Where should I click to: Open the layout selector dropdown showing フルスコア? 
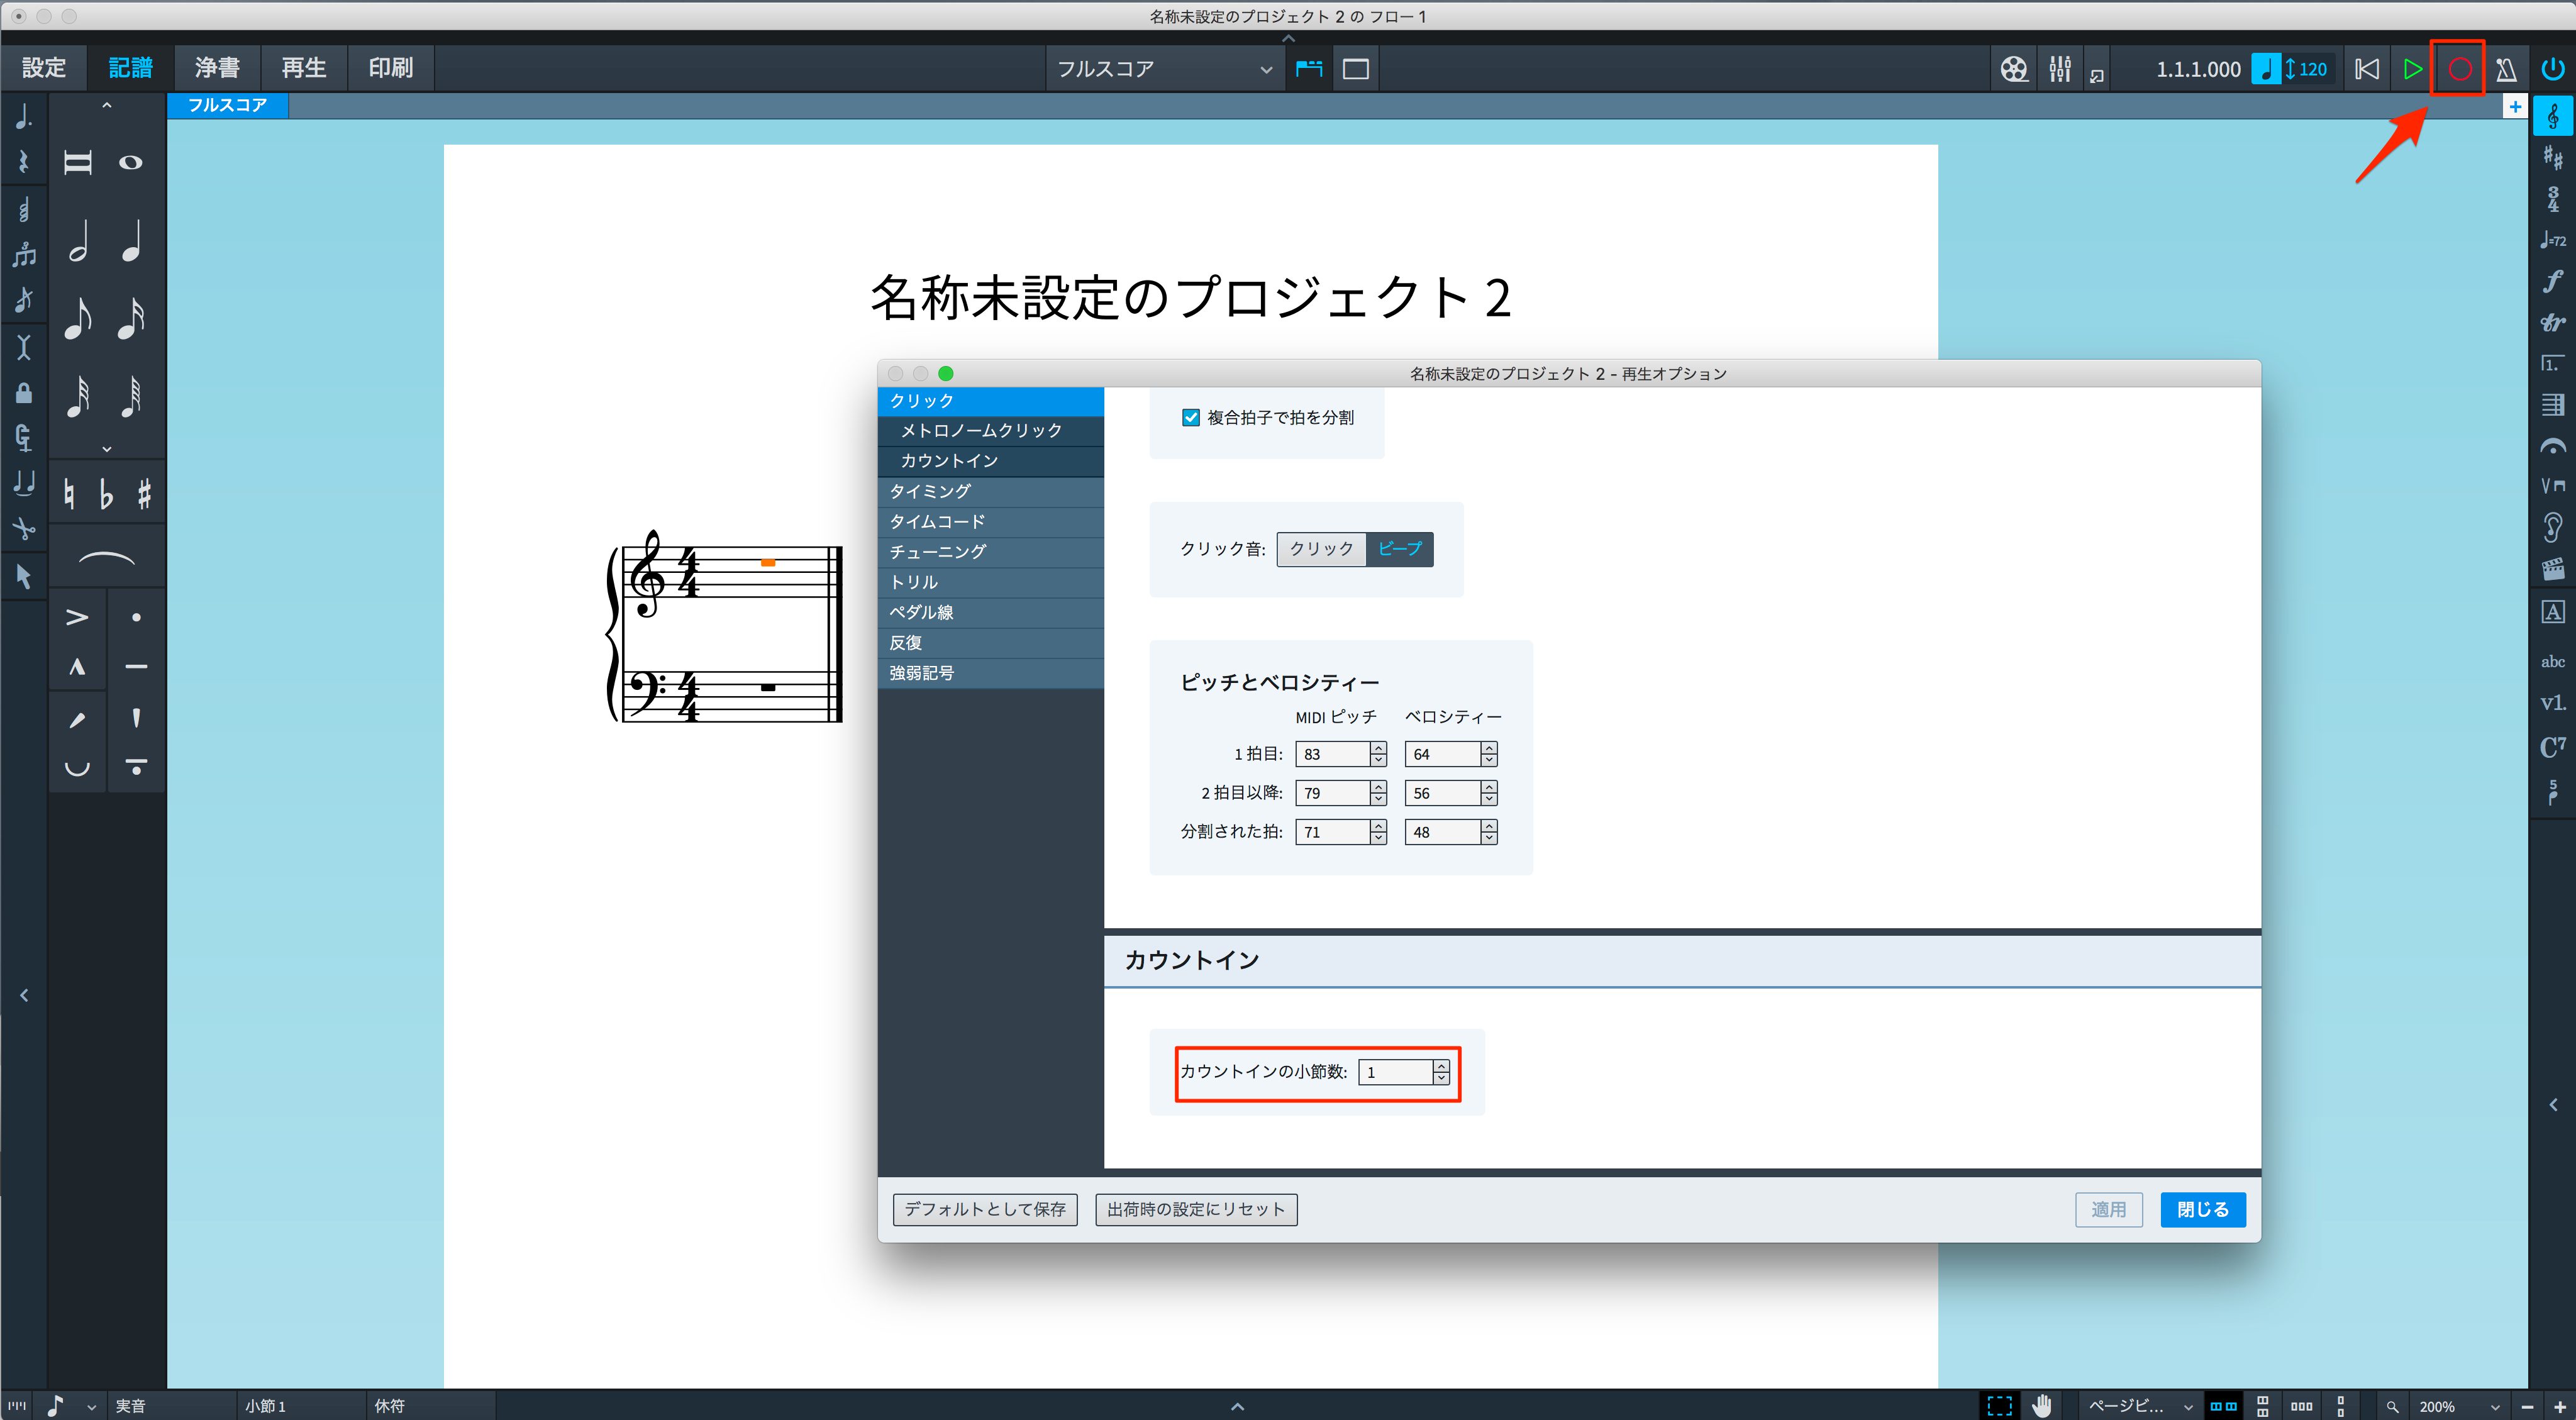point(1164,69)
